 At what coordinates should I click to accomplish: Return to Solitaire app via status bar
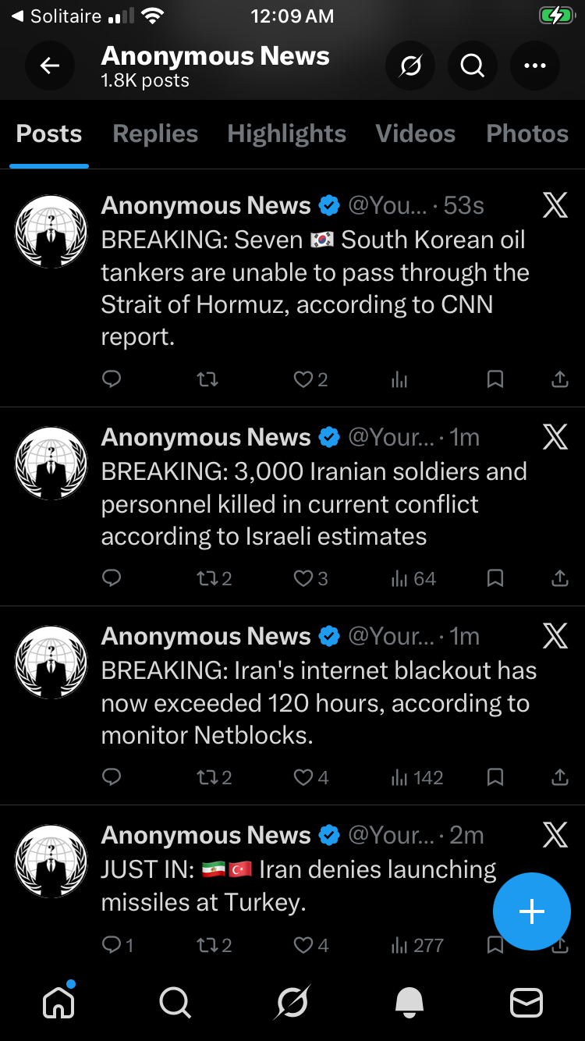click(56, 16)
